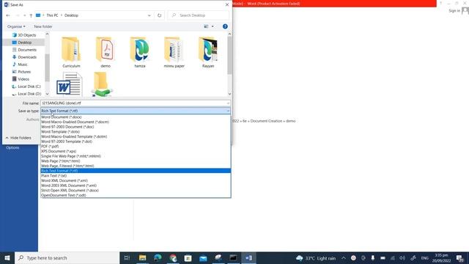Select Local Disk (C:) in navigation pane
This screenshot has height=264, width=469.
[x=26, y=87]
